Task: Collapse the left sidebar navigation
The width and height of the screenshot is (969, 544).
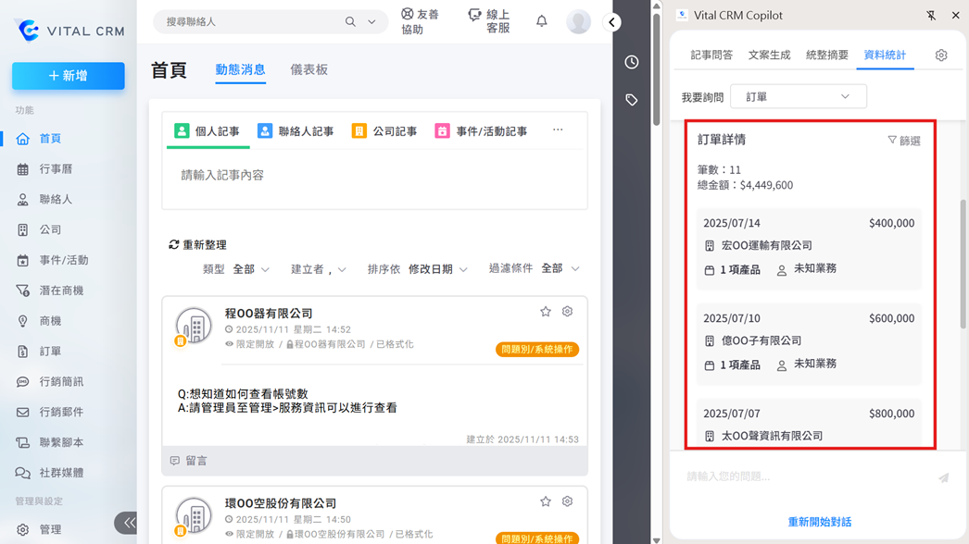Action: [127, 523]
